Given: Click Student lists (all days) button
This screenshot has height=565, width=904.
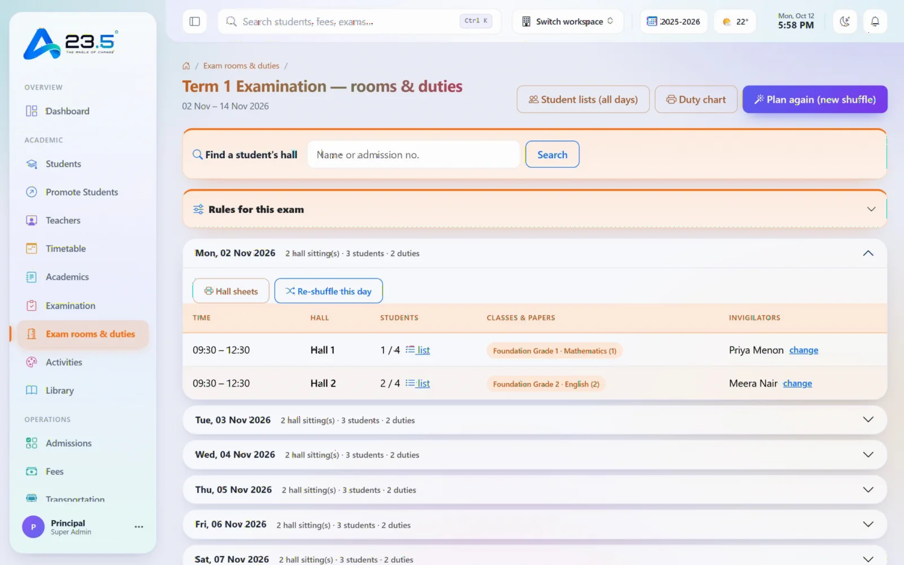Looking at the screenshot, I should tap(583, 99).
